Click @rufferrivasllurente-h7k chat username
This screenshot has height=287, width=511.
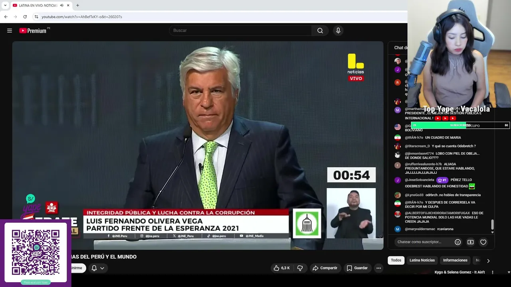pos(423,164)
